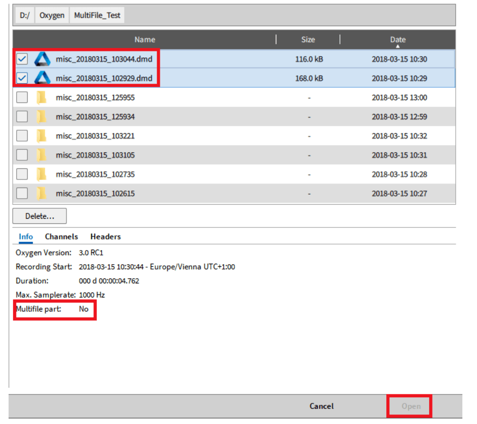Image resolution: width=477 pixels, height=424 pixels.
Task: Click the misc_20180315_103044.dmd file icon
Action: click(42, 59)
